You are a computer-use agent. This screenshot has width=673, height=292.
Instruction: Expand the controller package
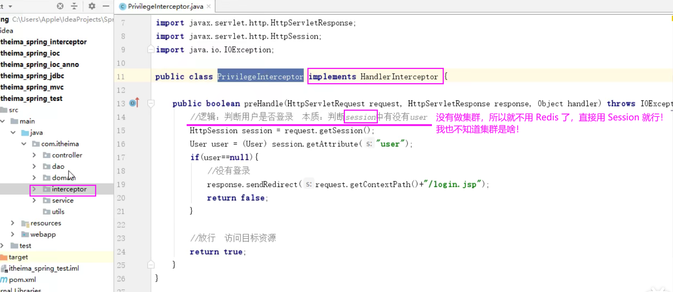pyautogui.click(x=34, y=155)
